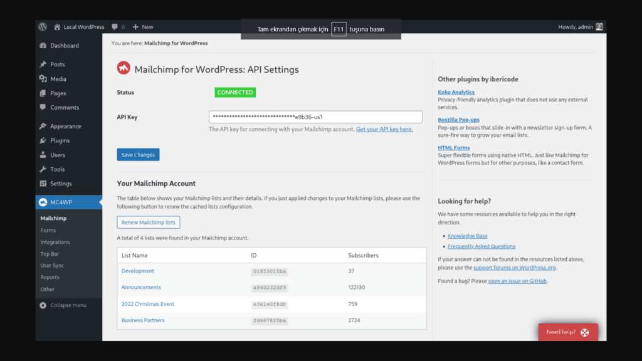Image resolution: width=642 pixels, height=361 pixels.
Task: Click the Plugins plug icon
Action: (43, 140)
